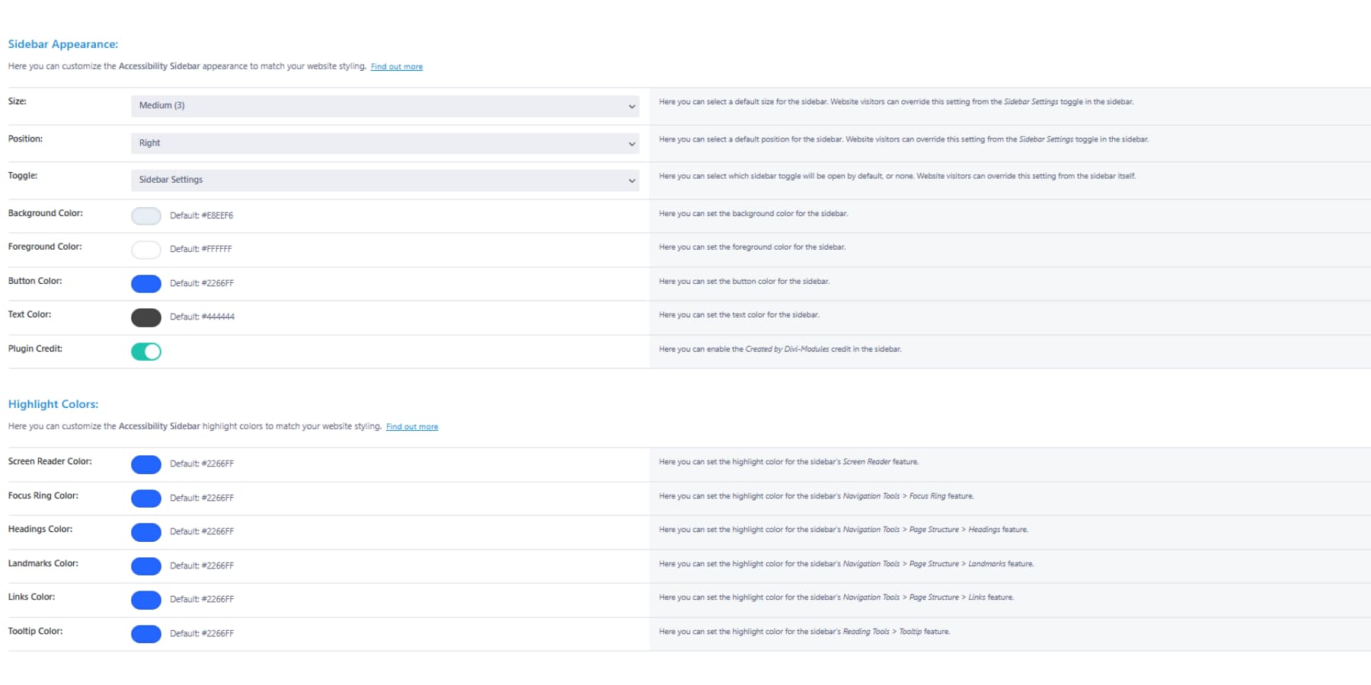Open the Landmarks Color swatch
The width and height of the screenshot is (1371, 685).
pos(146,566)
